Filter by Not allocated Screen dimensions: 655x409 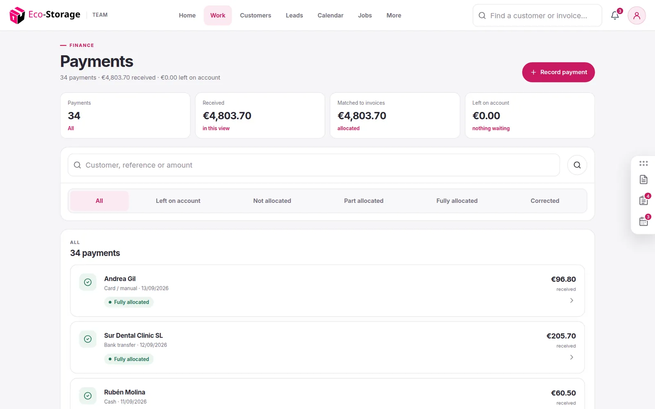pos(272,201)
